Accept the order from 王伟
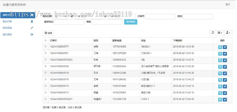The height and width of the screenshot is (112, 237). (x=225, y=80)
